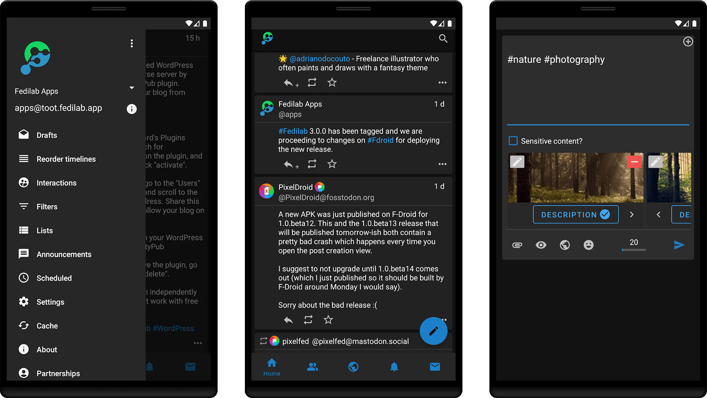Click the DESCRIPTION button on image
This screenshot has width=707, height=398.
coord(574,215)
